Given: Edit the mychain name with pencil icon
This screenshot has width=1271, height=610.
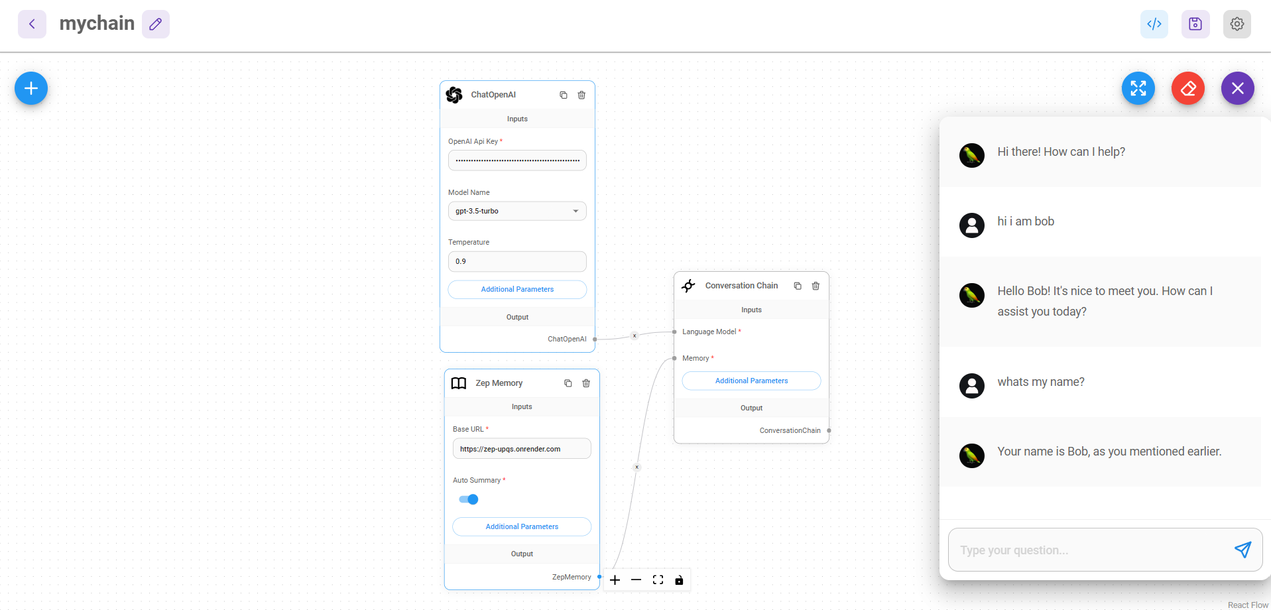Looking at the screenshot, I should 156,24.
